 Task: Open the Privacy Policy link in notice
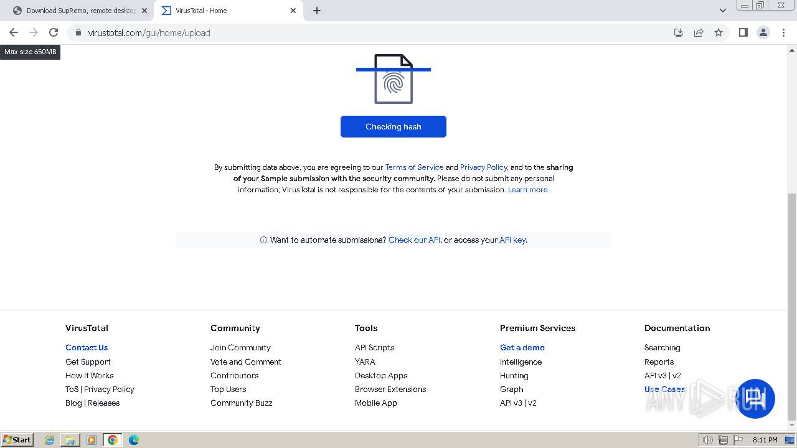click(x=484, y=167)
